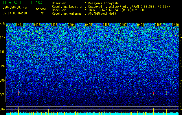Click the 0407 time marker label
The height and width of the screenshot is (115, 182).
(x=123, y=25)
